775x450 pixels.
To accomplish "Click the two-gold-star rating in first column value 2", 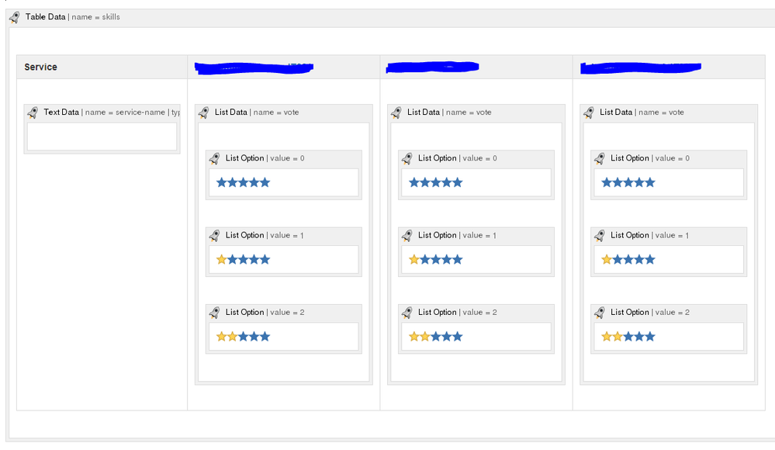I will (x=243, y=337).
